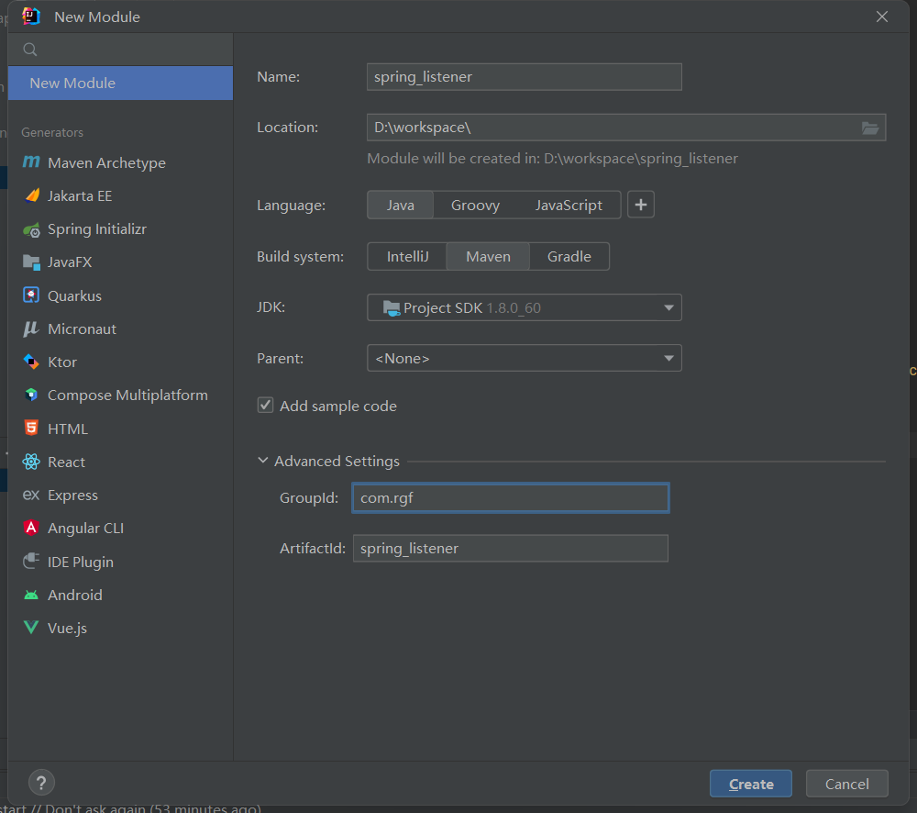
Task: Click the Vue.js green V icon
Action: pos(31,628)
